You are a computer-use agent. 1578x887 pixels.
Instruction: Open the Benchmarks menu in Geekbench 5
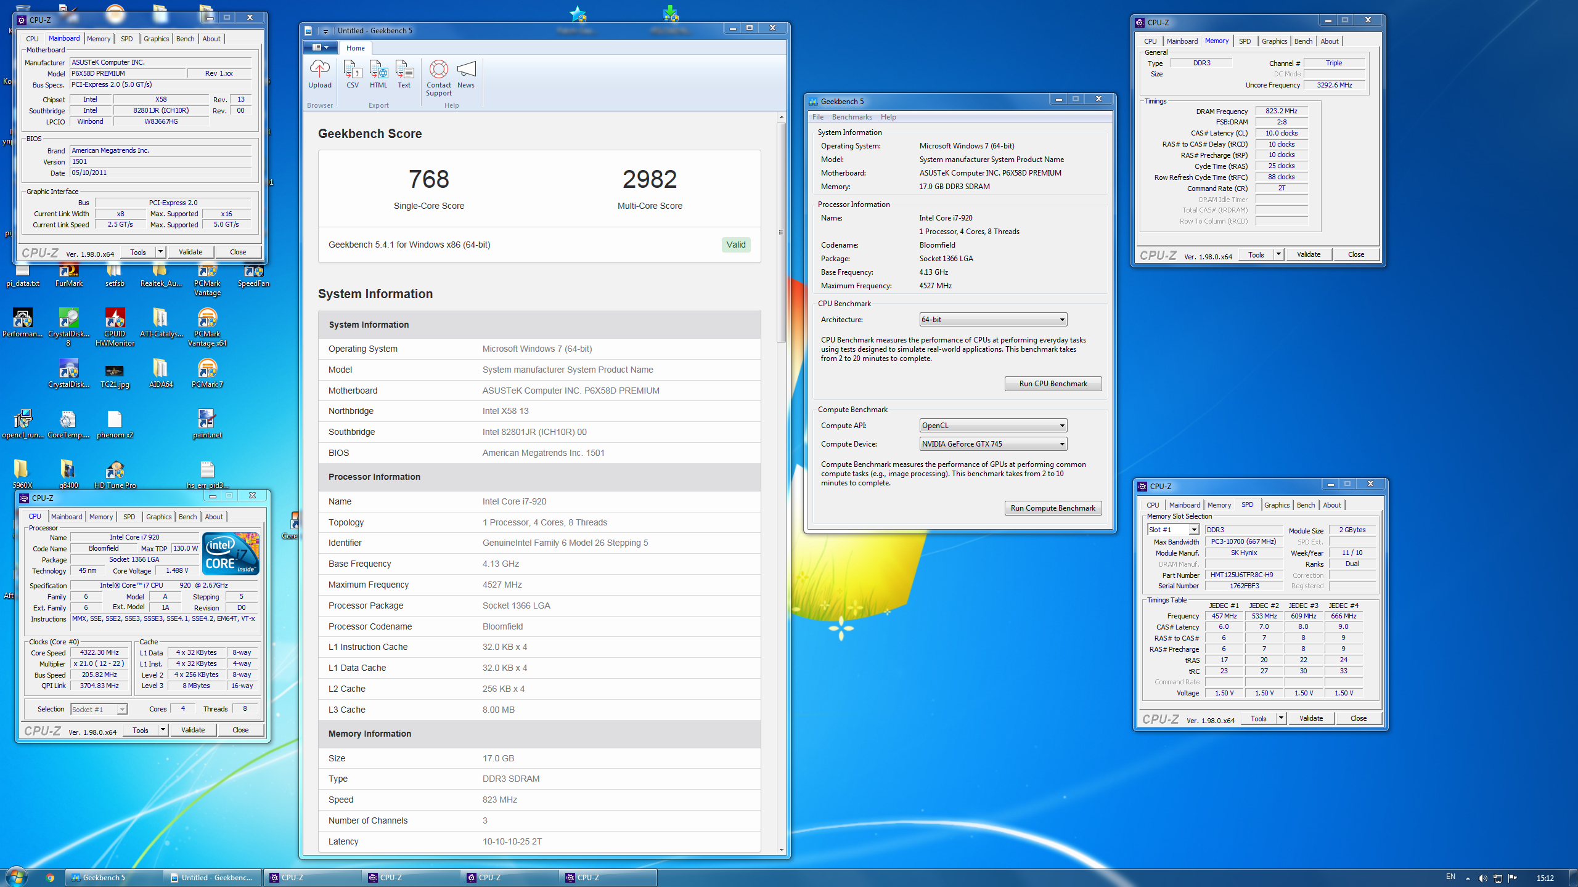click(852, 117)
